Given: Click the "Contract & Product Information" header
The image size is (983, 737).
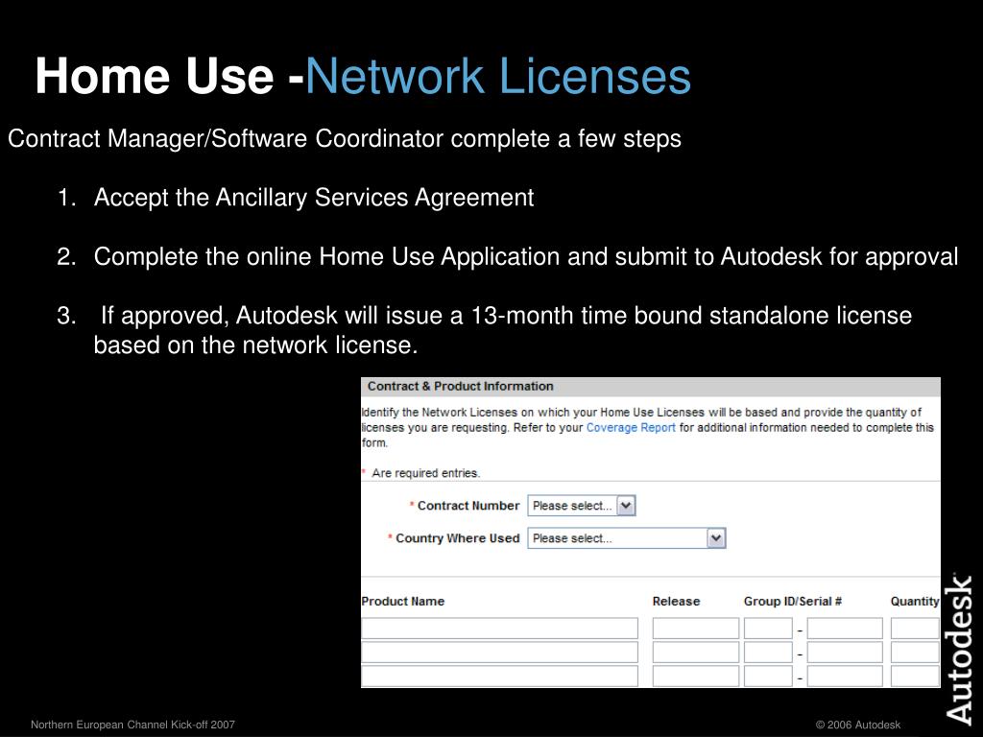Looking at the screenshot, I should pos(460,386).
